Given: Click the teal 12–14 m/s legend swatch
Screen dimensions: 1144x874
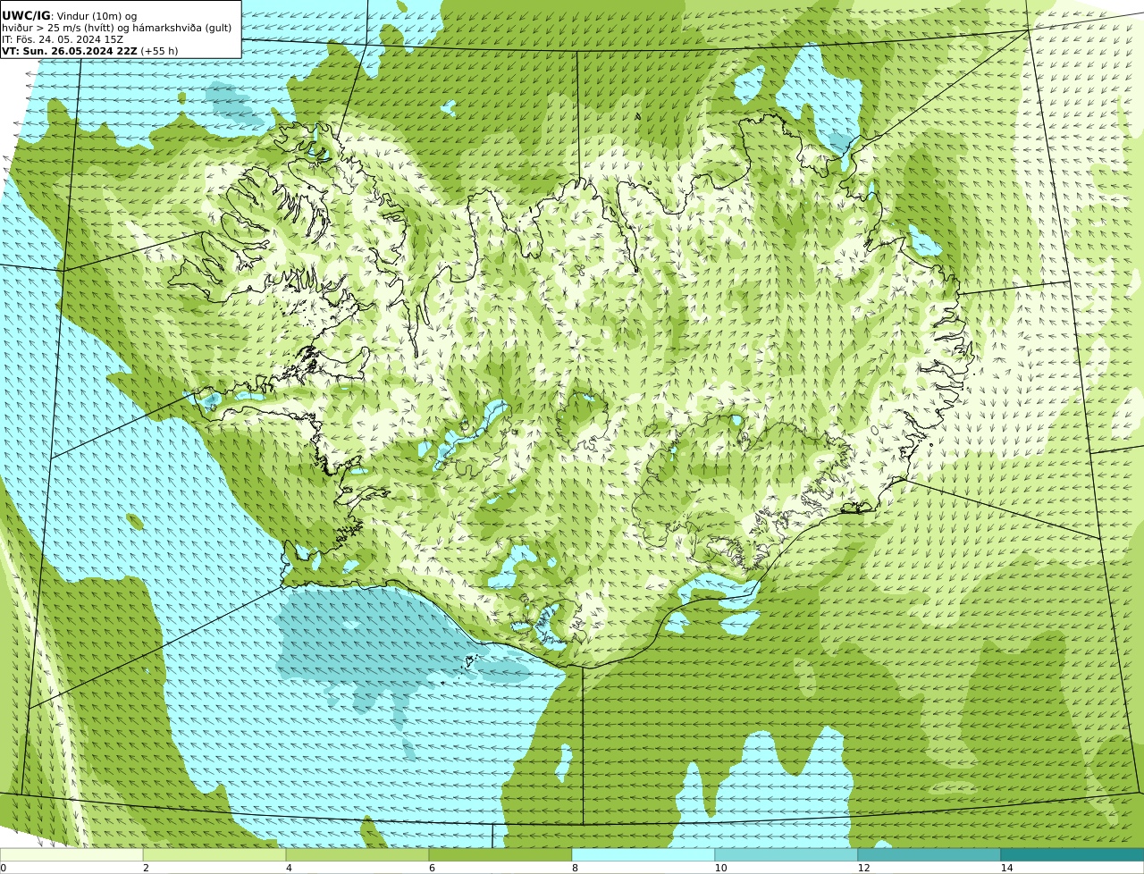Looking at the screenshot, I should tap(929, 854).
